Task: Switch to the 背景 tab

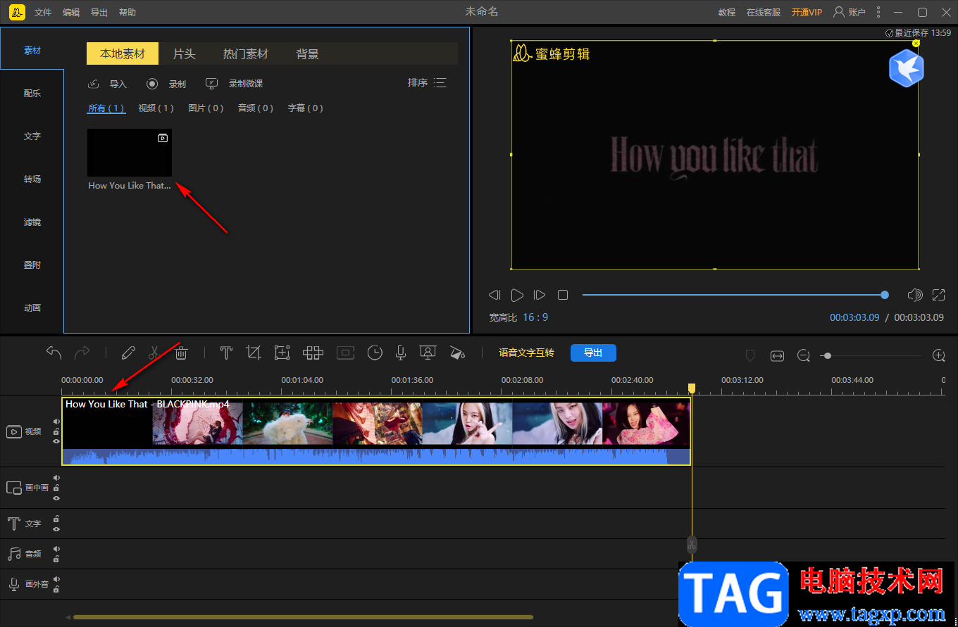Action: [x=308, y=53]
